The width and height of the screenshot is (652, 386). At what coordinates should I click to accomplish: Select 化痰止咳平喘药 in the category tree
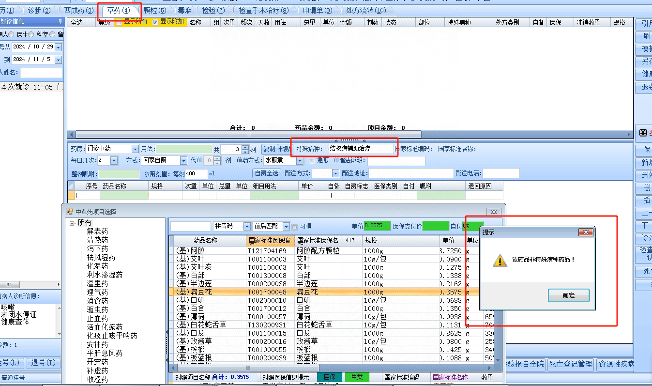112,336
